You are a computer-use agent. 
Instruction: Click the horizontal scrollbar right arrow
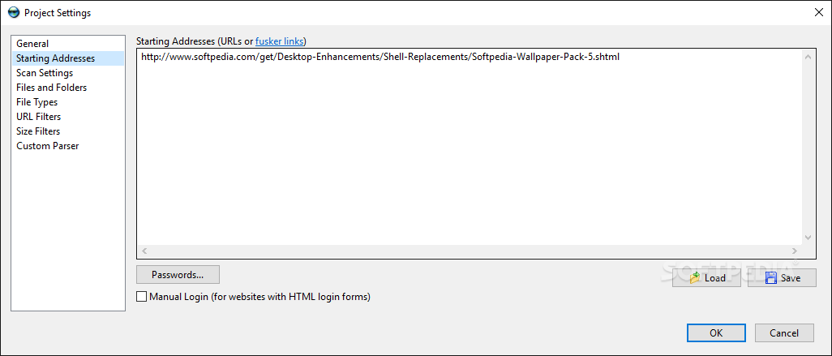pos(795,251)
